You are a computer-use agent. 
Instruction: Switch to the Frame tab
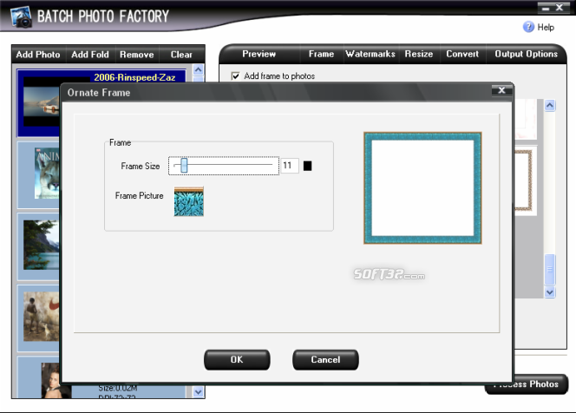click(322, 54)
